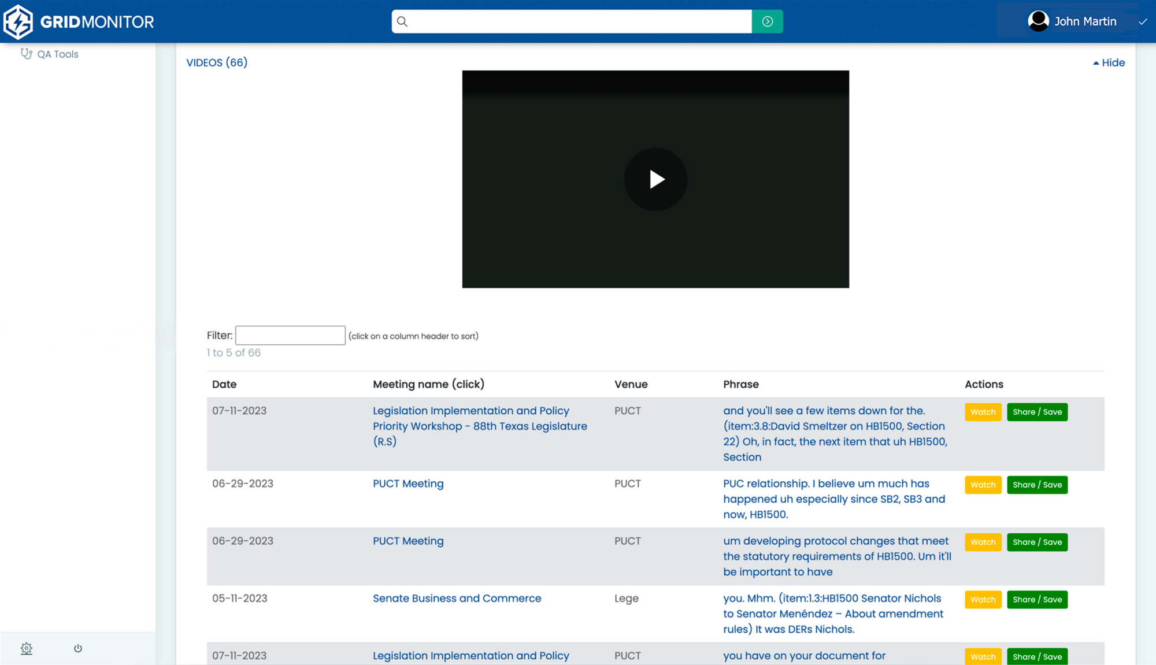
Task: Focus the Filter text field
Action: click(x=290, y=335)
